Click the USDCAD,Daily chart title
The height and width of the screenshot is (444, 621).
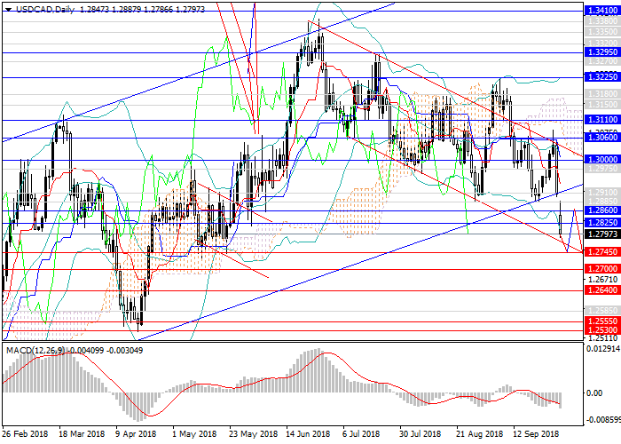pyautogui.click(x=45, y=9)
